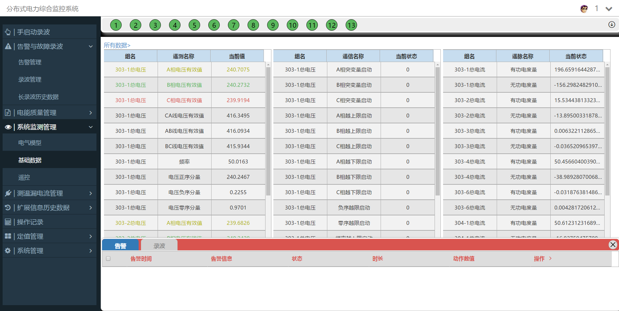619x311 pixels.
Task: Toggle the select-all checkbox in alarm table
Action: 108,258
